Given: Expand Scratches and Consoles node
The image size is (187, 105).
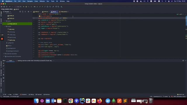Looking at the screenshot, I should [4, 56].
